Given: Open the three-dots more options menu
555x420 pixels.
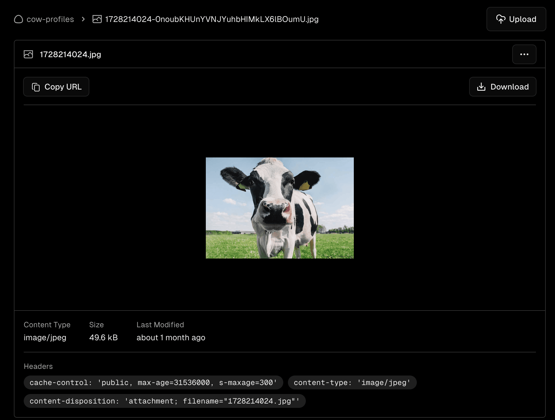Looking at the screenshot, I should coord(524,54).
